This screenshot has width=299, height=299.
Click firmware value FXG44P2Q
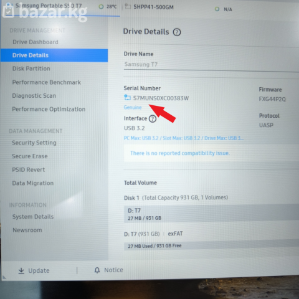(x=272, y=99)
